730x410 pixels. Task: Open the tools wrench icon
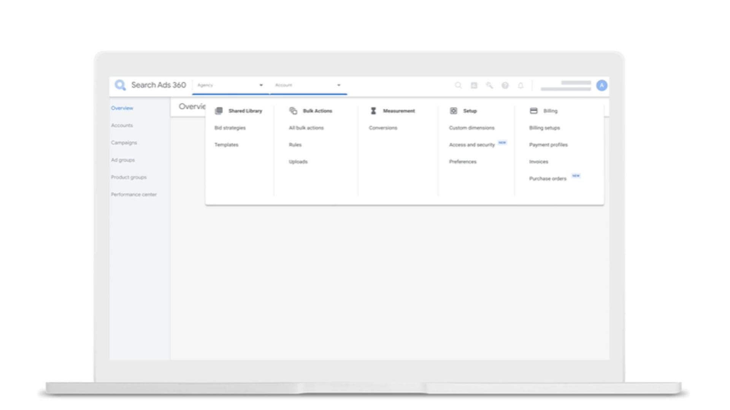489,85
